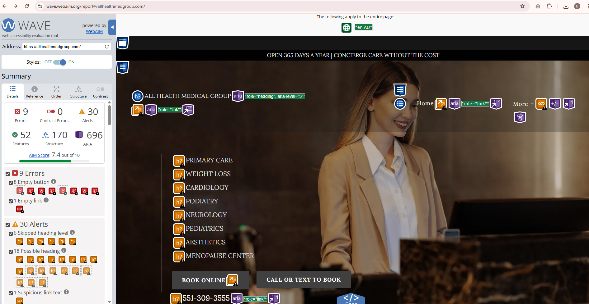Select the first Empty button error icon
The width and height of the screenshot is (589, 304).
point(20,191)
